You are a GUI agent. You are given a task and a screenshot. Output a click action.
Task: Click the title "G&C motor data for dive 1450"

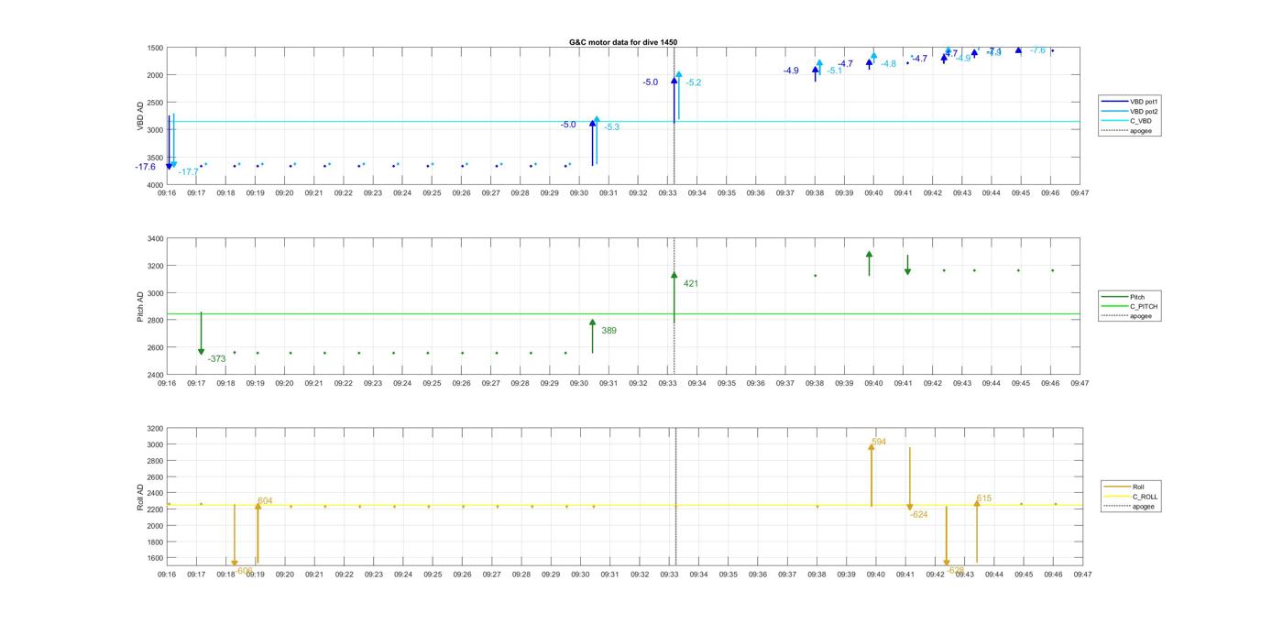(x=623, y=42)
